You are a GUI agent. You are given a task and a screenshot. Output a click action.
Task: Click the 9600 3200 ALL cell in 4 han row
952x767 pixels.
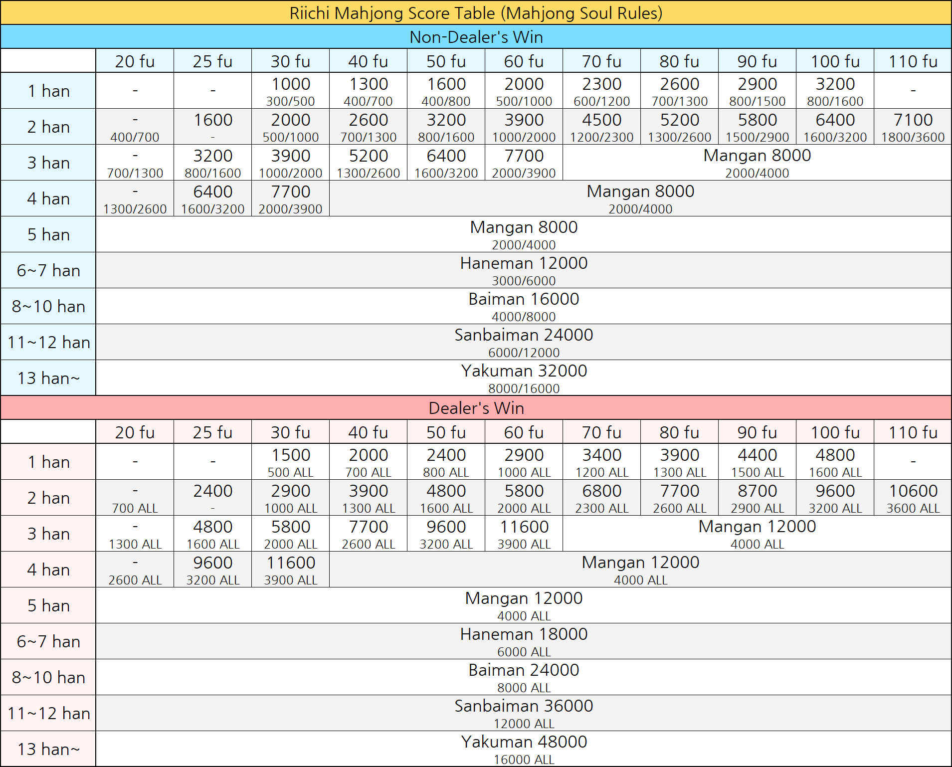212,570
